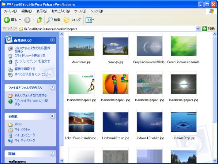This screenshot has width=218, height=164.
Task: Open the share folder link
Action: (x=18, y=124)
